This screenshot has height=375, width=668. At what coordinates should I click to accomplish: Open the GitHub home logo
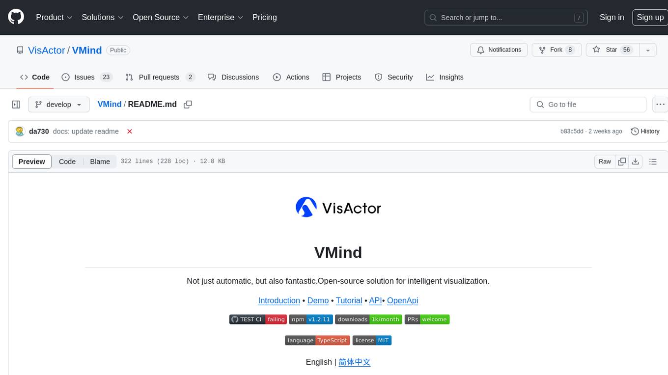tap(16, 17)
